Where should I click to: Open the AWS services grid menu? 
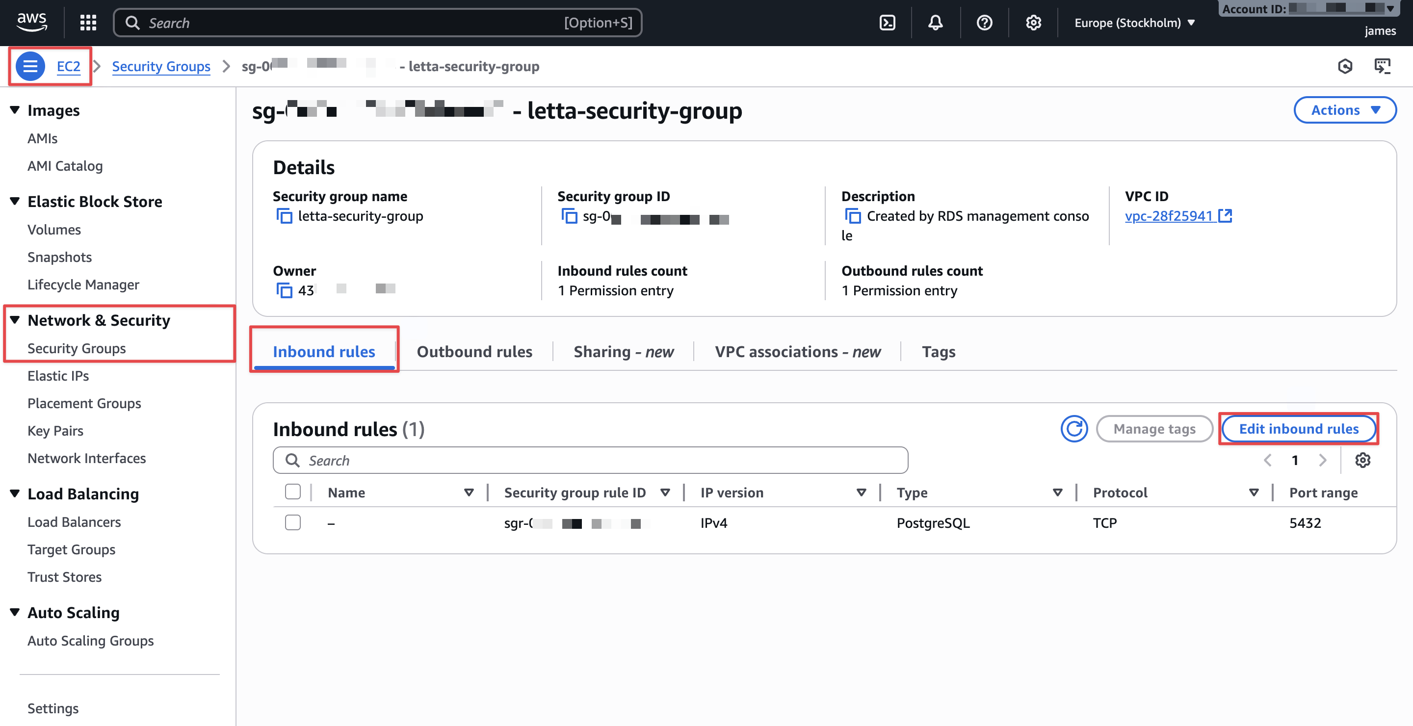coord(88,23)
